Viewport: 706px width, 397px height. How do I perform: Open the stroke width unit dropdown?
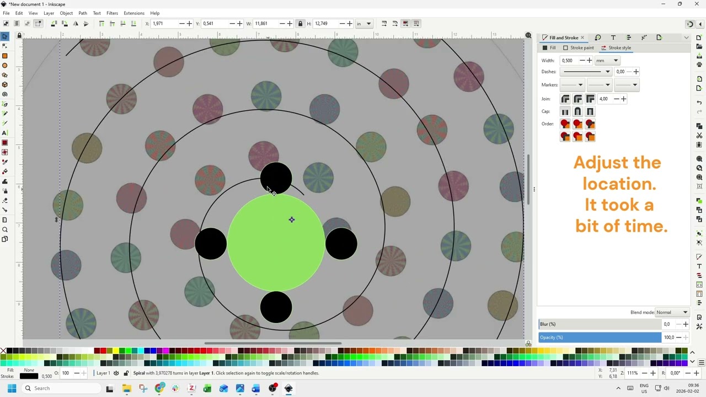click(x=607, y=61)
